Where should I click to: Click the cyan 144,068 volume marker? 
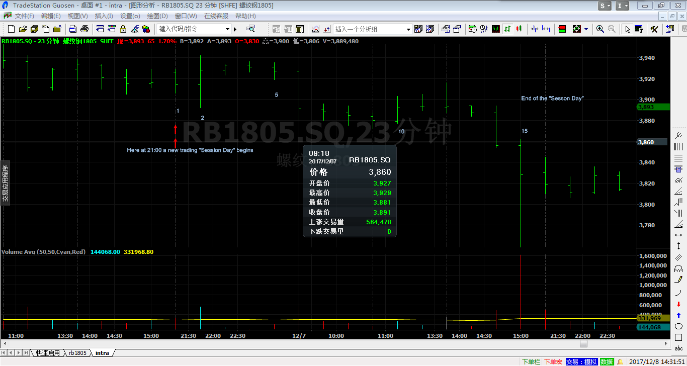tap(653, 327)
